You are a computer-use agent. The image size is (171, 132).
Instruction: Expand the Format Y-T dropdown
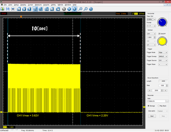point(155,26)
